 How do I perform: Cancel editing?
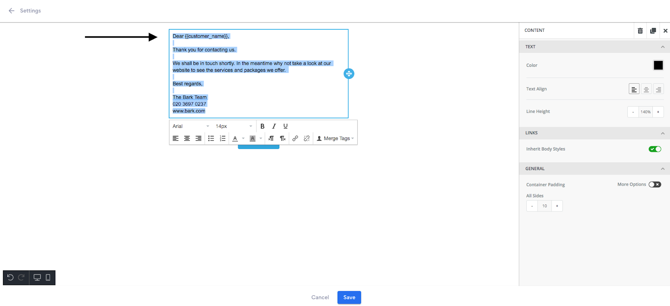tap(320, 298)
